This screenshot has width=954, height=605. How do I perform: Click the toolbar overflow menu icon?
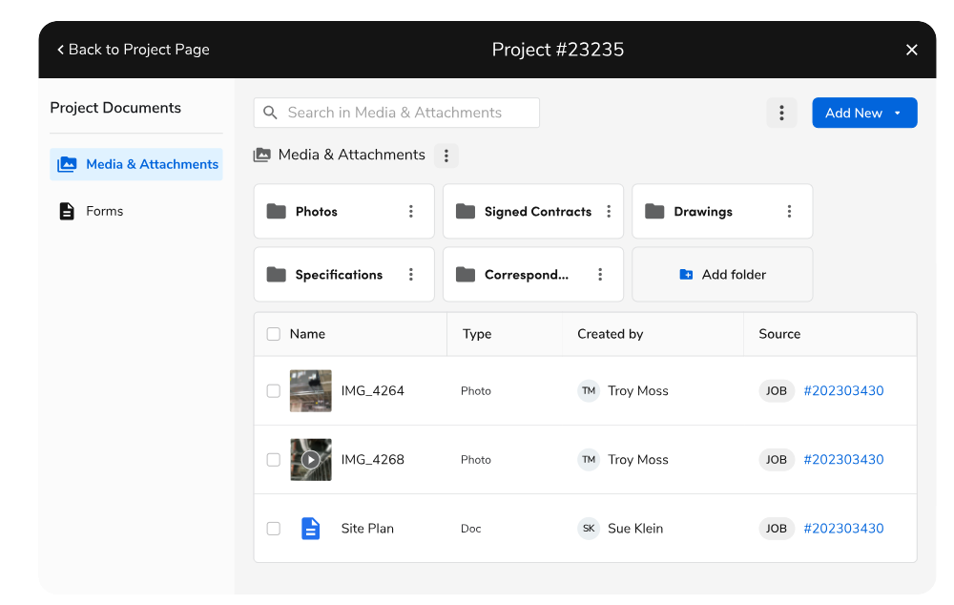point(781,112)
